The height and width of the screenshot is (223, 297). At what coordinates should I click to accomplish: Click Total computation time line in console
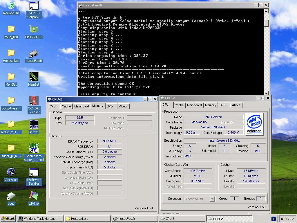(x=140, y=73)
